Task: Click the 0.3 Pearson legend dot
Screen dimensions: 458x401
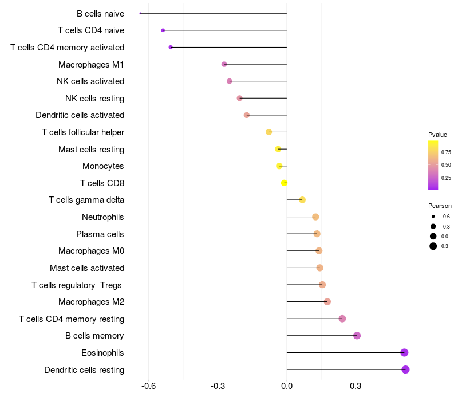Action: pos(433,246)
